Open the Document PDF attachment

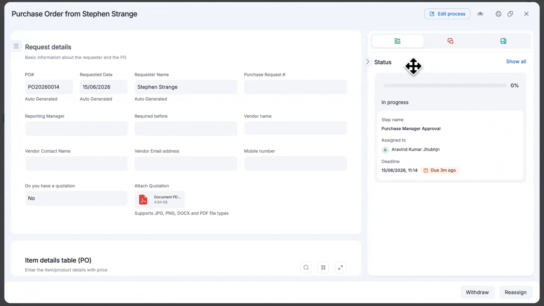[x=160, y=199]
